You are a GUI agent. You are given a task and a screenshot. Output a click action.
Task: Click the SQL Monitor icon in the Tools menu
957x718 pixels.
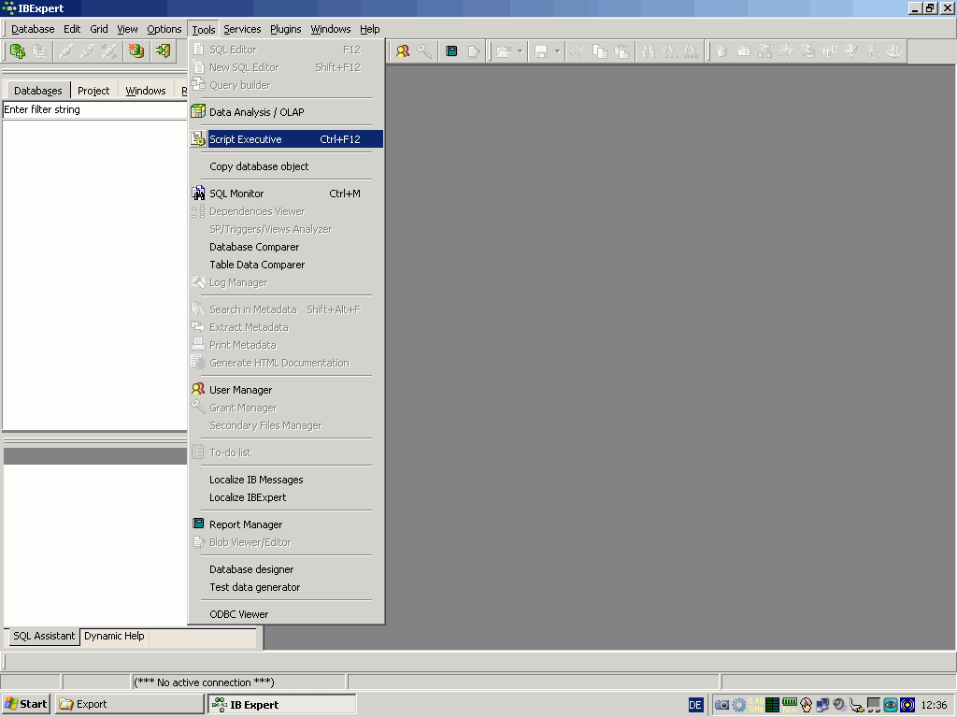tap(198, 194)
